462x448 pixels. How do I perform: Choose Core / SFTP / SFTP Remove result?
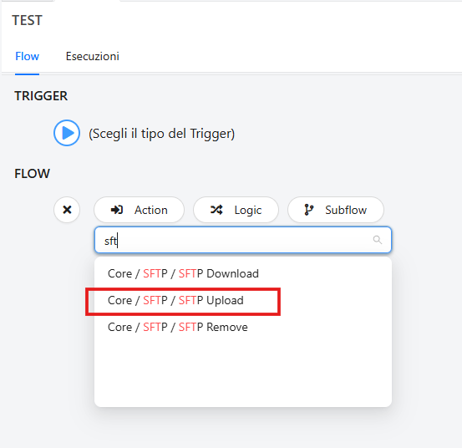pos(243,327)
